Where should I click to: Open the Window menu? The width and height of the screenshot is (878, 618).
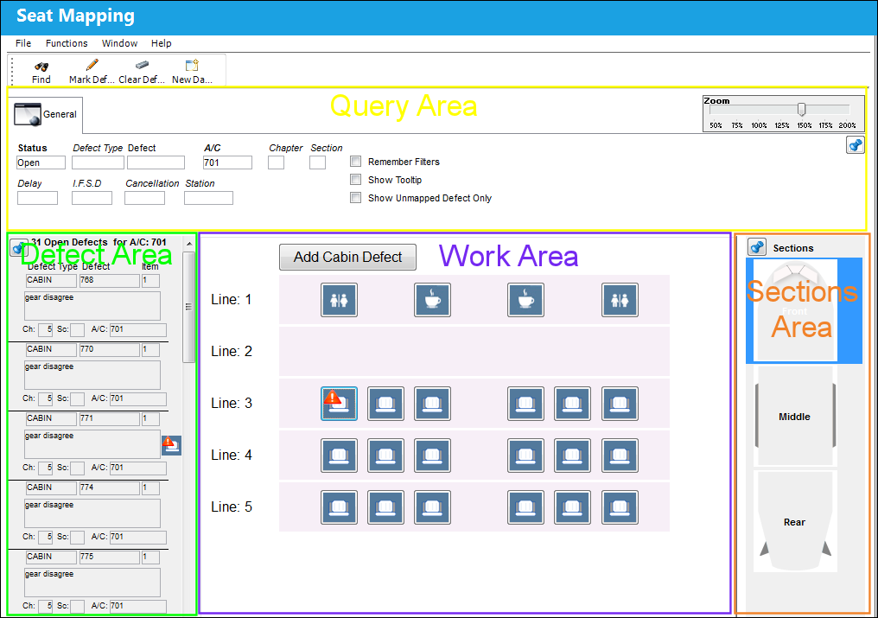pyautogui.click(x=119, y=43)
